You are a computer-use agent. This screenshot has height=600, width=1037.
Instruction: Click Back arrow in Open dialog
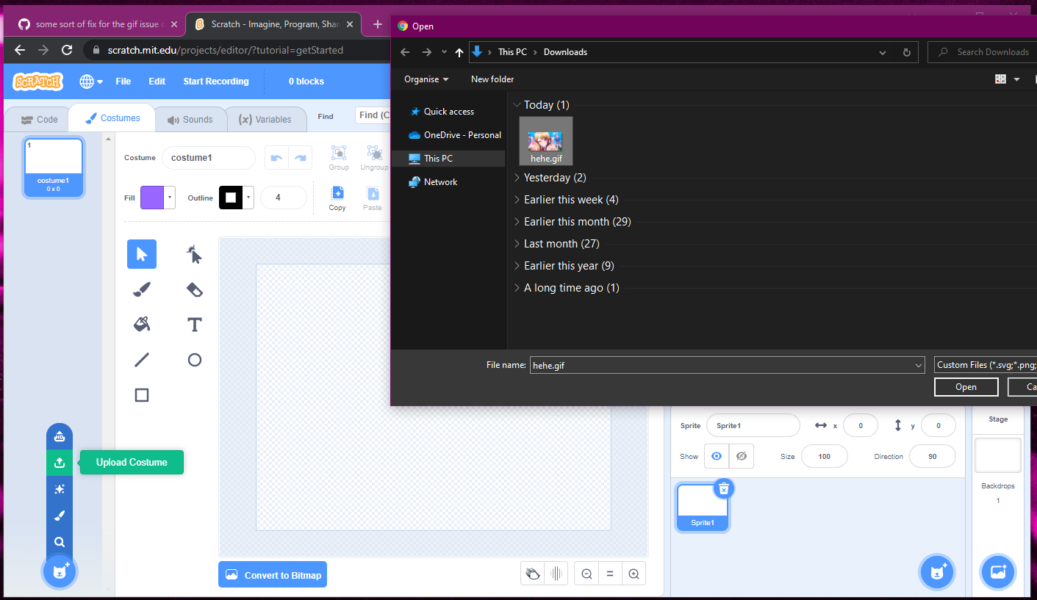[x=405, y=52]
